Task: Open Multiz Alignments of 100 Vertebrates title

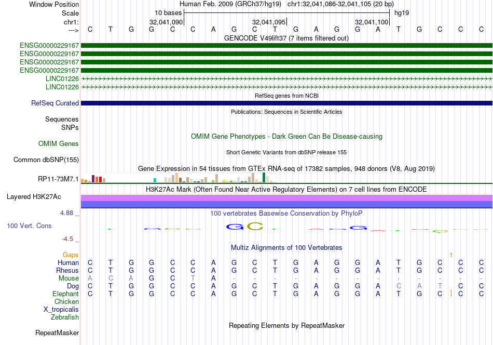Action: tap(286, 248)
